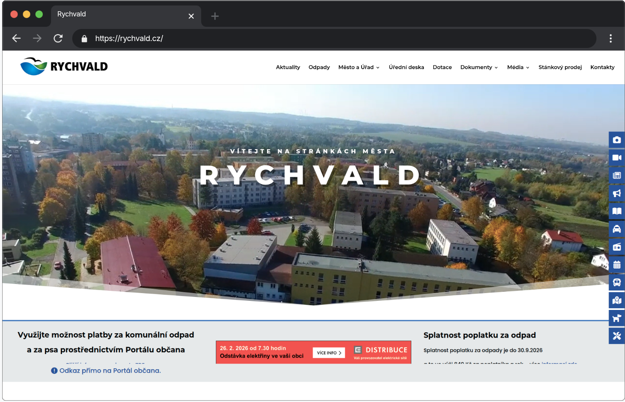Open the newspaper sidebar icon
The height and width of the screenshot is (402, 625).
(x=616, y=175)
